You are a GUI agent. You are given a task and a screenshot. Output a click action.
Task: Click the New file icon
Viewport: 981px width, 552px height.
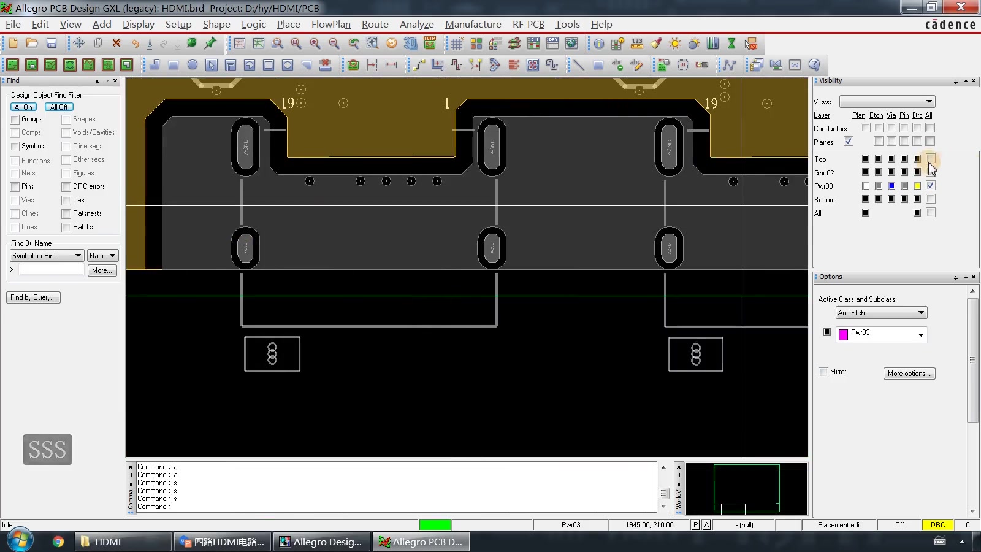click(13, 44)
